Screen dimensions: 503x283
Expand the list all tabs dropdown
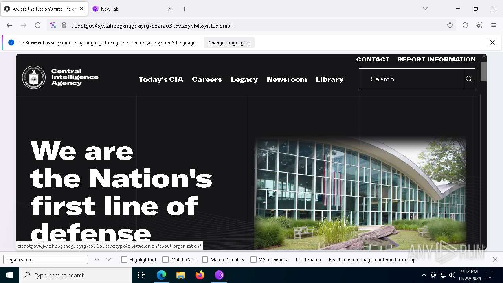click(x=425, y=9)
